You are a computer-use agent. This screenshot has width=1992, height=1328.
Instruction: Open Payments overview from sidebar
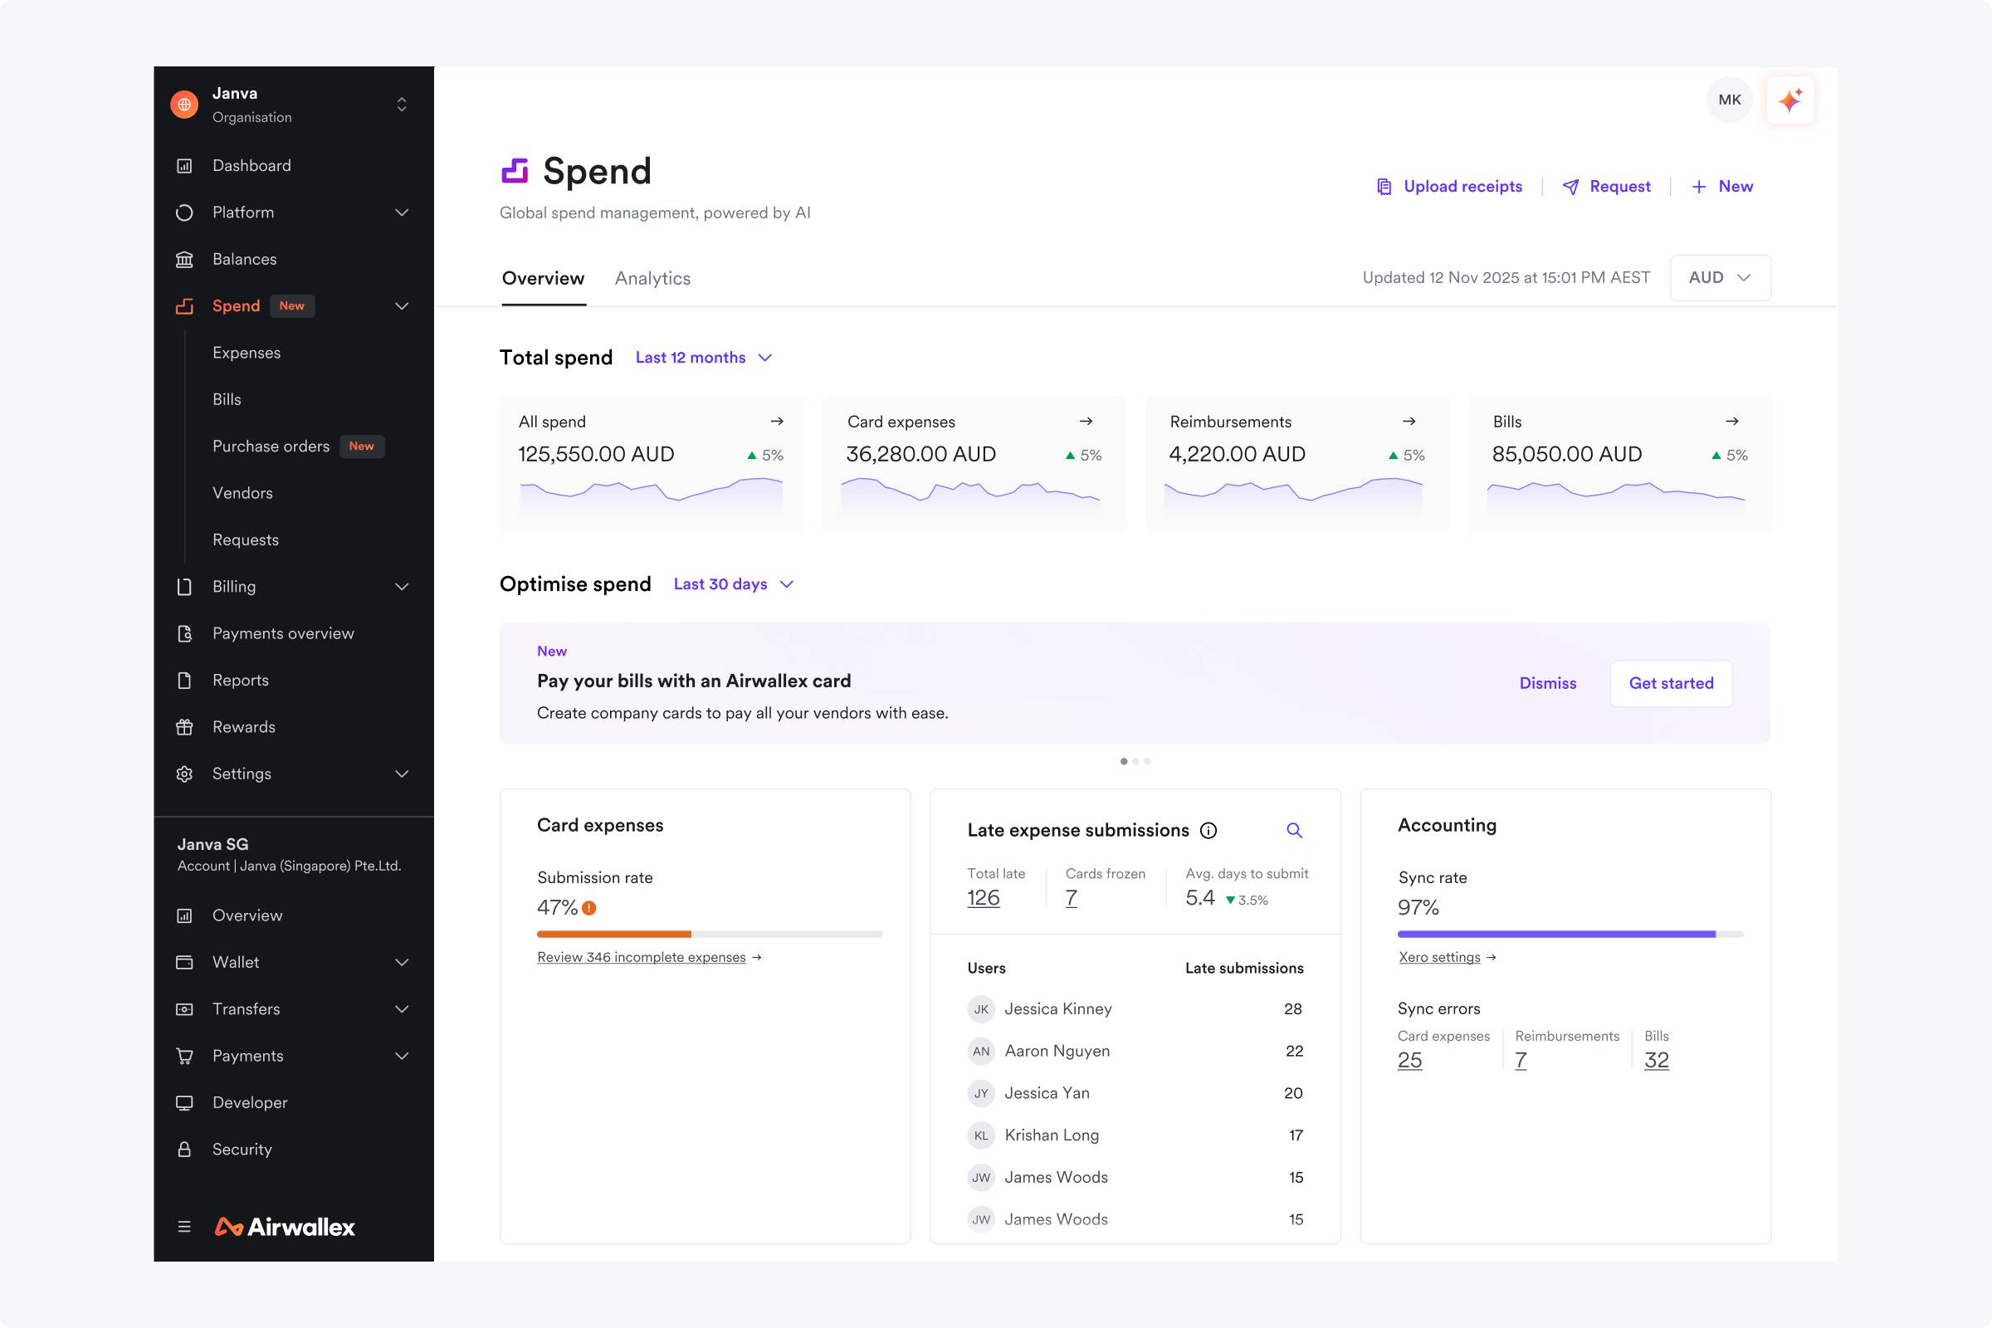coord(283,632)
